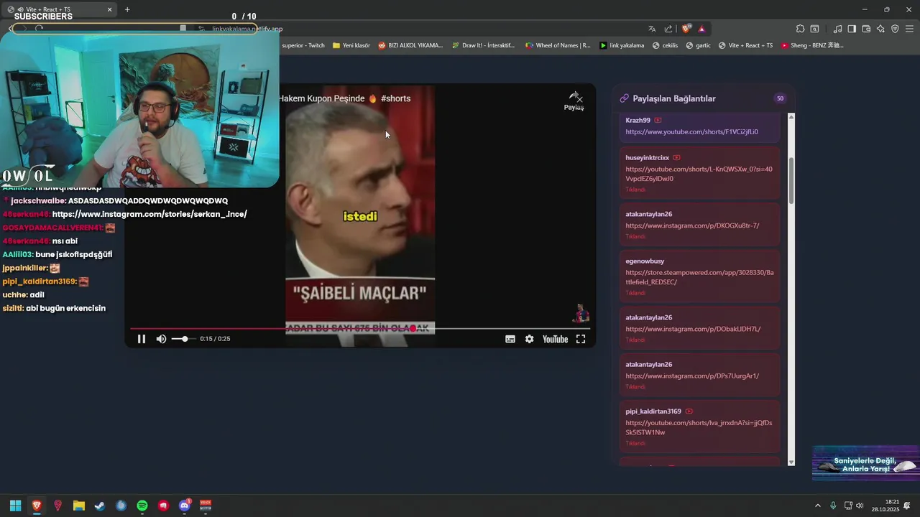Viewport: 920px width, 517px height.
Task: Click the links list scroll-up arrow
Action: pyautogui.click(x=791, y=117)
